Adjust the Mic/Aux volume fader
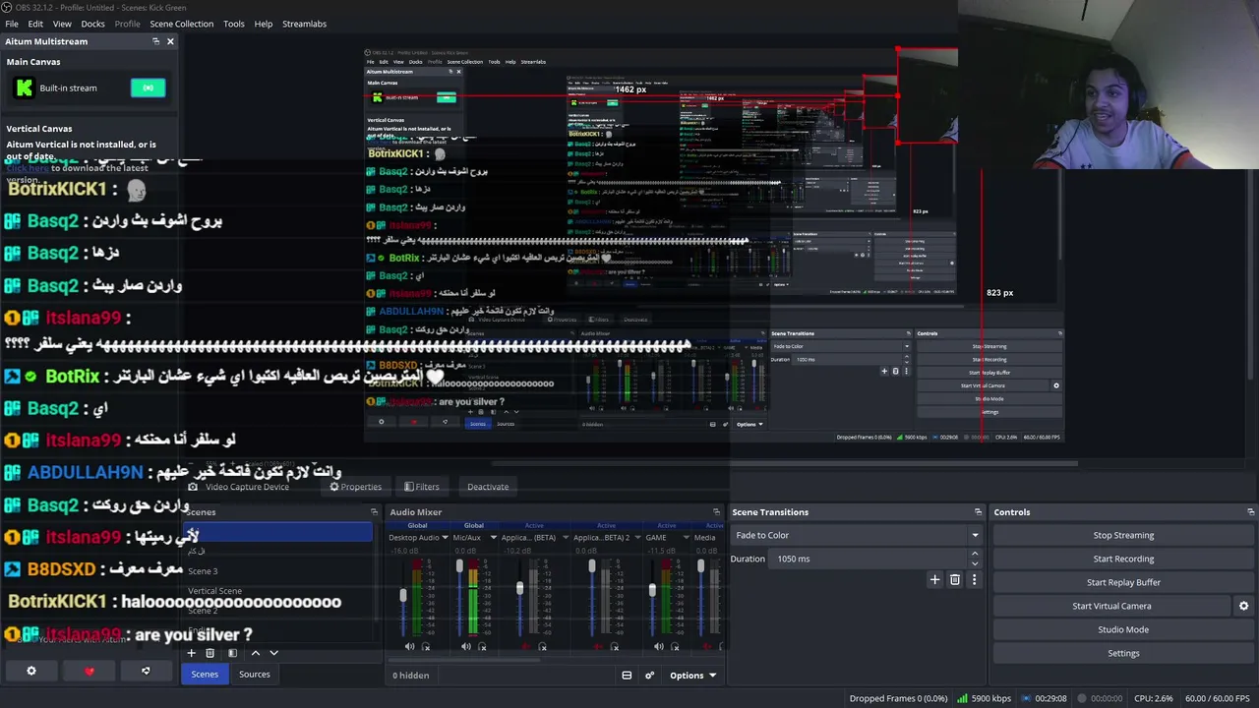Screen dimensions: 1259x708 459,567
